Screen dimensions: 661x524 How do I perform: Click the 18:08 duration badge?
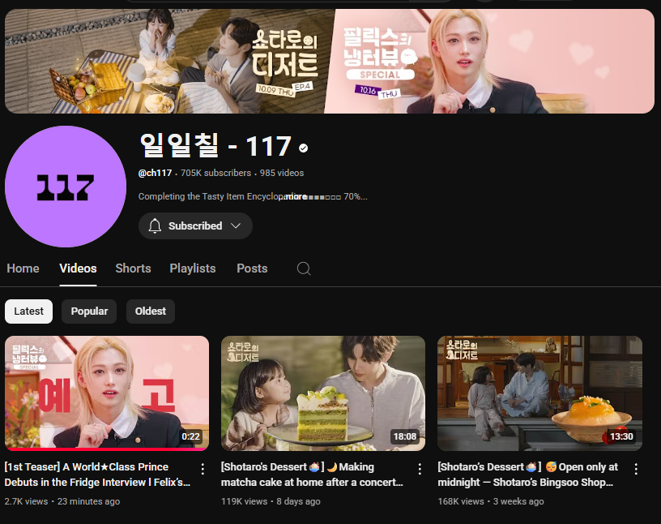[x=405, y=436]
